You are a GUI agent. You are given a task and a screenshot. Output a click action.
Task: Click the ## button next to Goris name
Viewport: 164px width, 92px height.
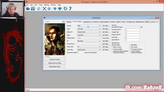click(63, 22)
